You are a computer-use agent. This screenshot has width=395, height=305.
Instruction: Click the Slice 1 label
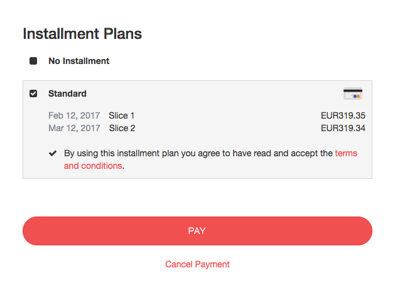click(x=122, y=115)
